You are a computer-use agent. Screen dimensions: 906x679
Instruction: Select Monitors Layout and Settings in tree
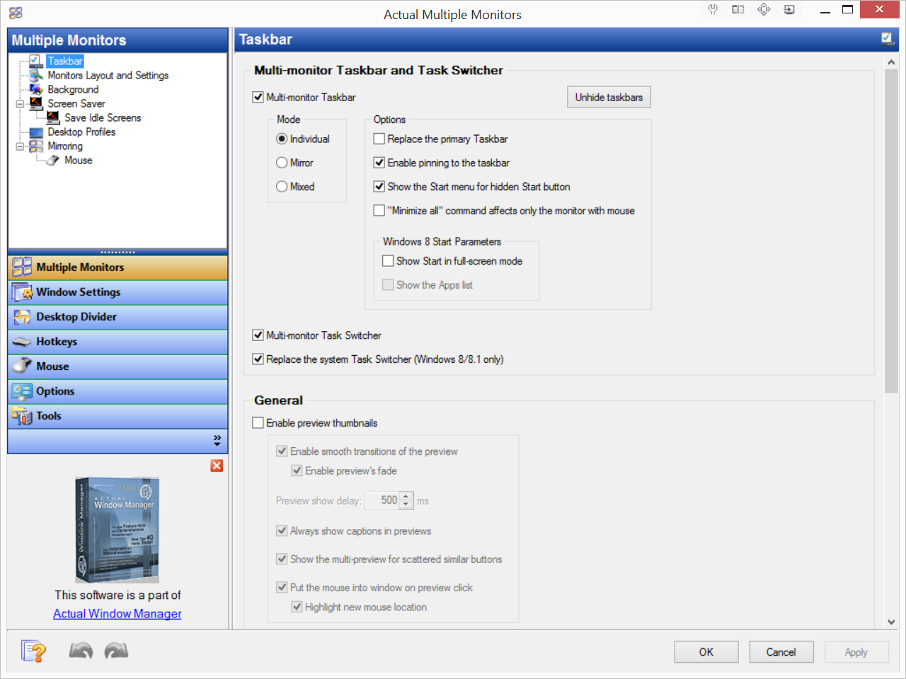(108, 76)
